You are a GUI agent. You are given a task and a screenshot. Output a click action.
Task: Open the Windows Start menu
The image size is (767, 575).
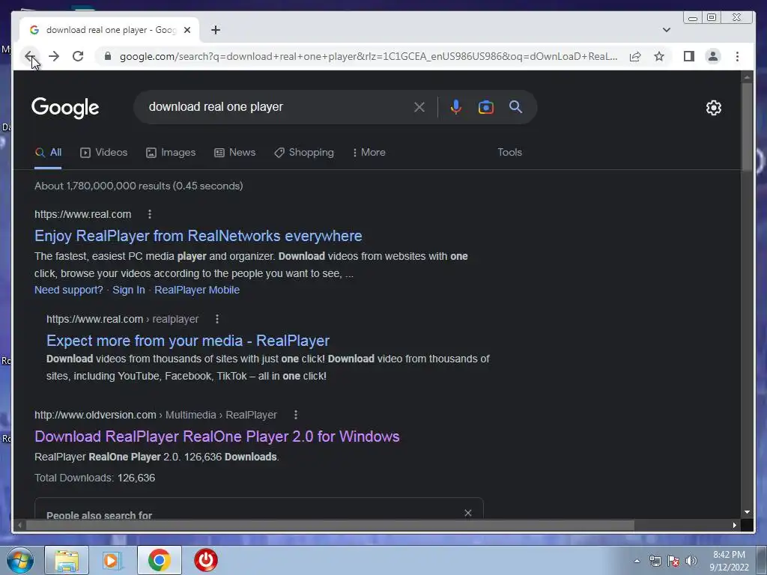pyautogui.click(x=20, y=560)
